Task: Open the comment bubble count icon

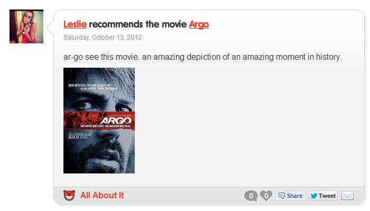Action: 251,196
